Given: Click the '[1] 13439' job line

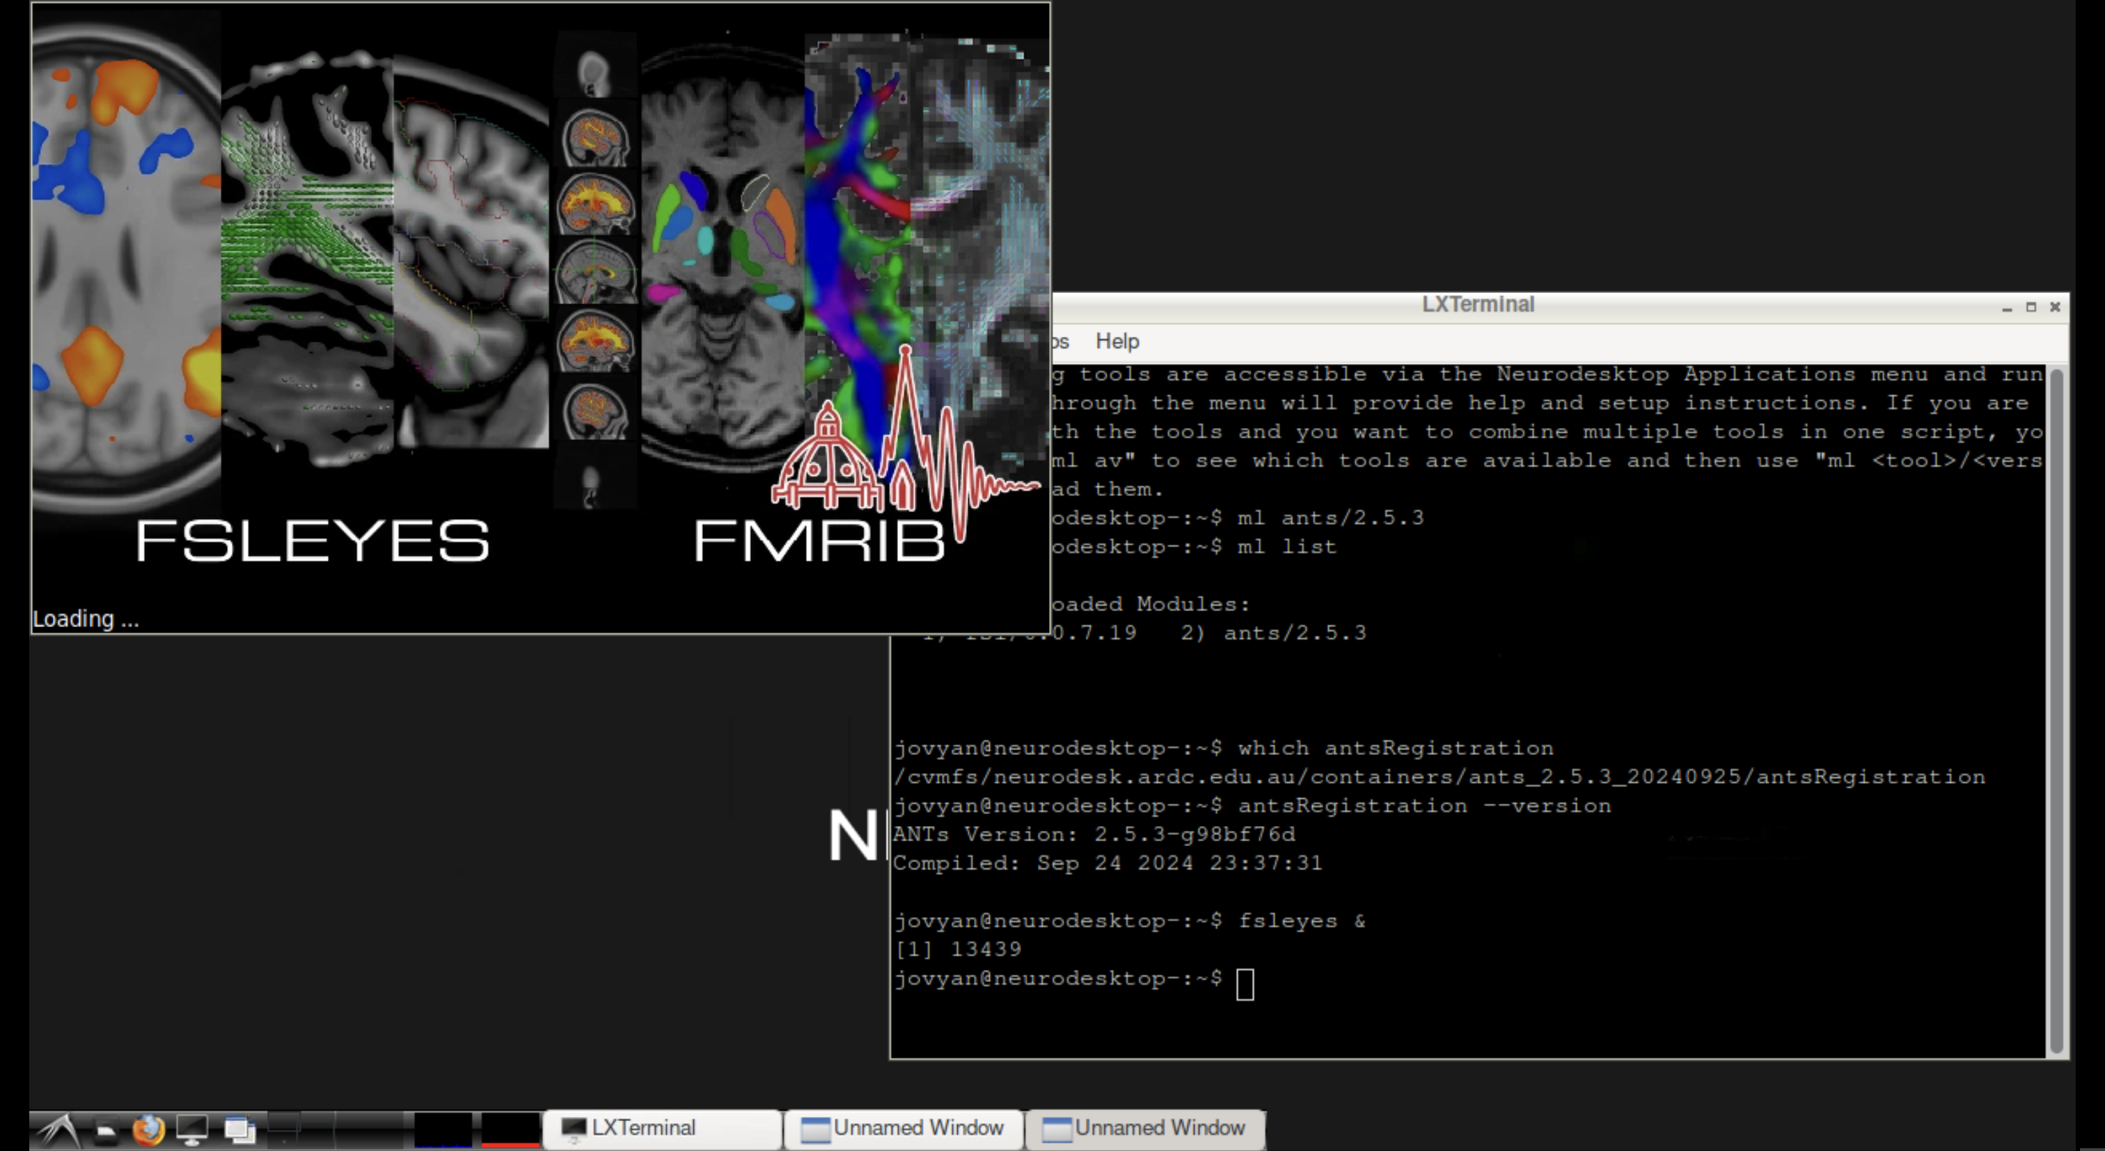Looking at the screenshot, I should click(x=958, y=949).
